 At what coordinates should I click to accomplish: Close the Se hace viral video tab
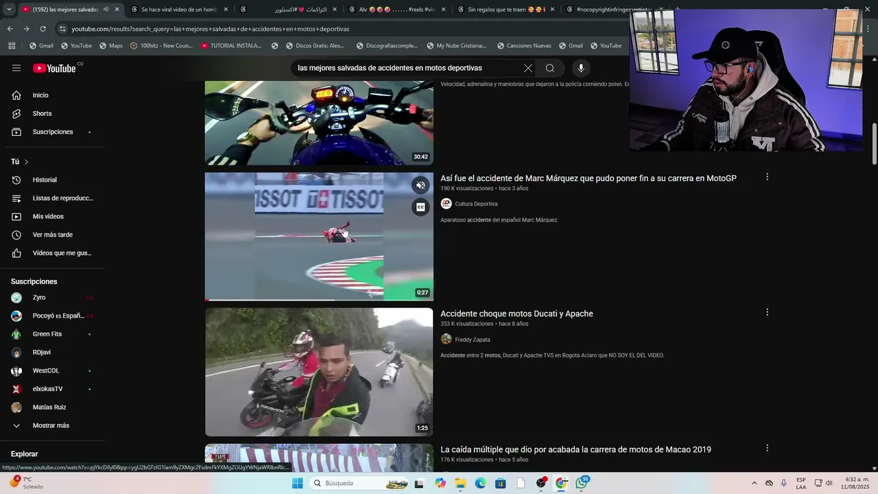point(226,10)
